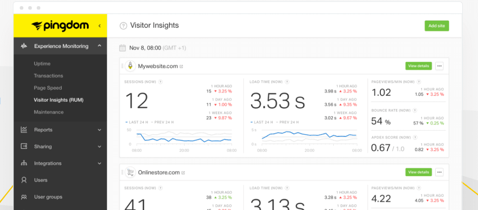Expand the Sharing section chevron
This screenshot has height=210, width=478.
99,147
